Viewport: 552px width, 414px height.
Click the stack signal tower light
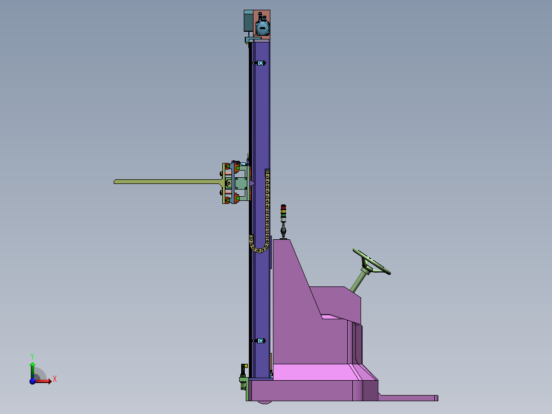point(283,221)
